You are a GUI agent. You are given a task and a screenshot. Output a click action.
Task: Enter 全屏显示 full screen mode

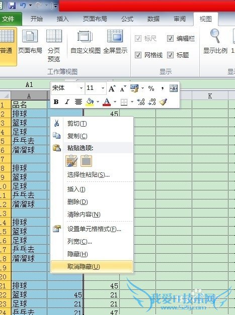(x=115, y=42)
